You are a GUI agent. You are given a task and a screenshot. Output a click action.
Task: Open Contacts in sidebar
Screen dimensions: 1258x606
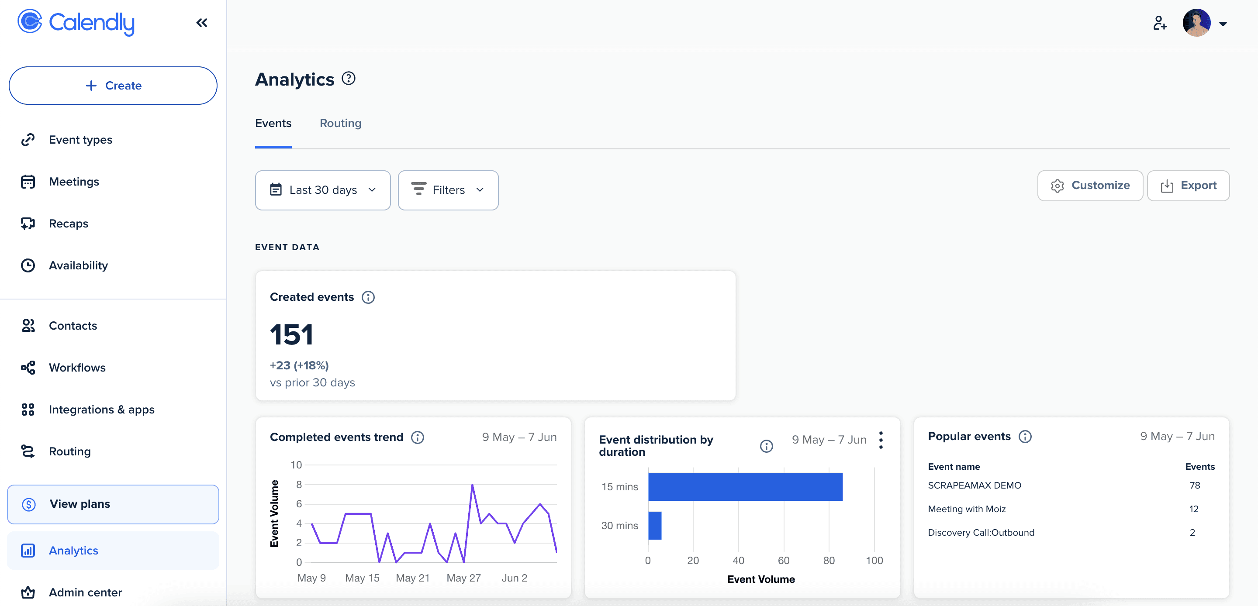pyautogui.click(x=113, y=326)
